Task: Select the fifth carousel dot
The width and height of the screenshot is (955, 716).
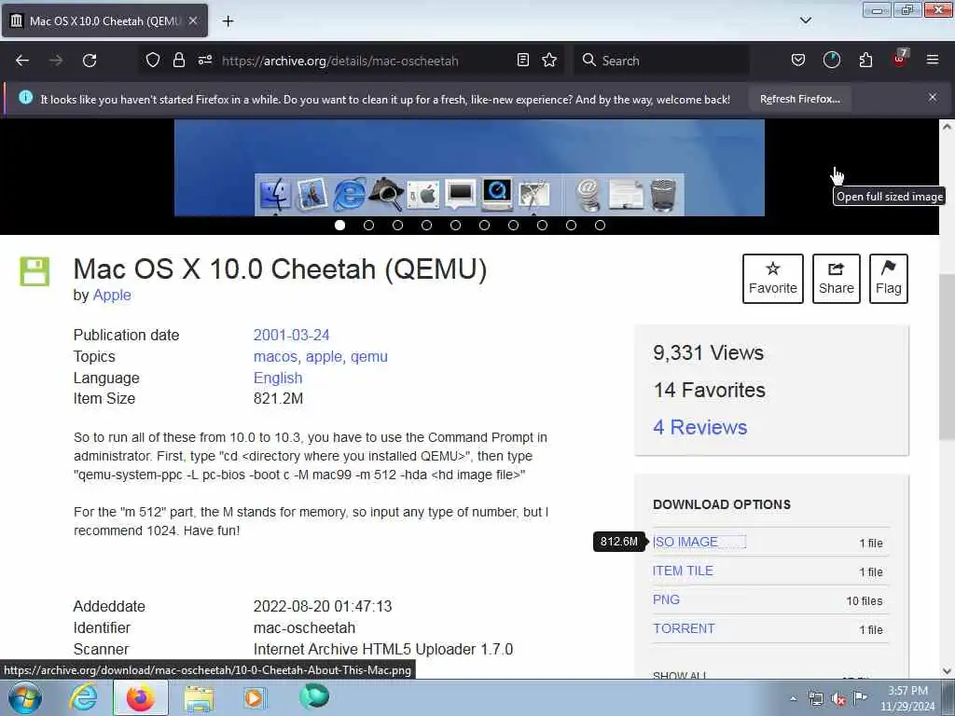Action: click(455, 226)
